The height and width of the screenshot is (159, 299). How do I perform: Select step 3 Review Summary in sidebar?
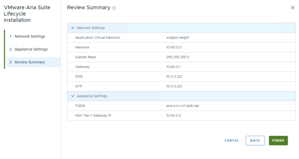(30, 62)
